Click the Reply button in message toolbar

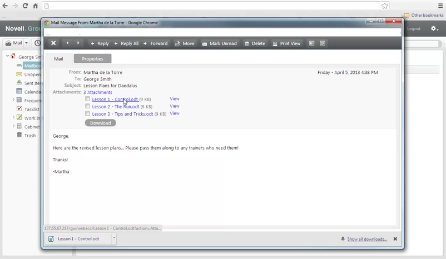coord(100,43)
